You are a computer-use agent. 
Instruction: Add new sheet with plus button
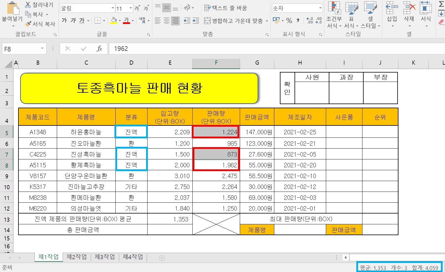pyautogui.click(x=162, y=258)
